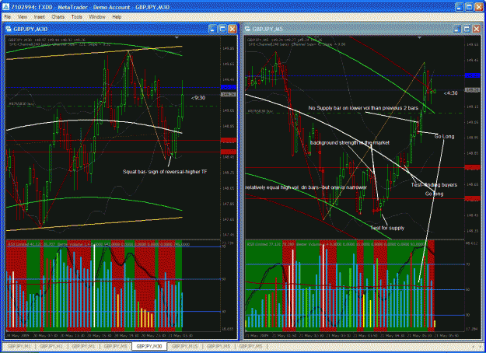The width and height of the screenshot is (486, 353).
Task: Click the 'RSI Limited' label in M30 indicator pane
Action: [x=17, y=244]
